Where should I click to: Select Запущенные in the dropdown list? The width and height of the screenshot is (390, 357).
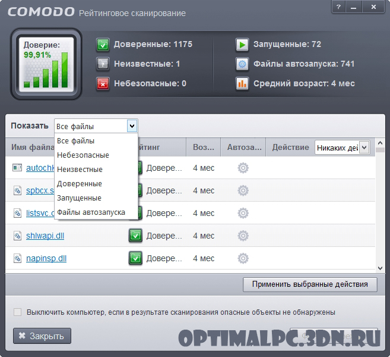tap(96, 198)
